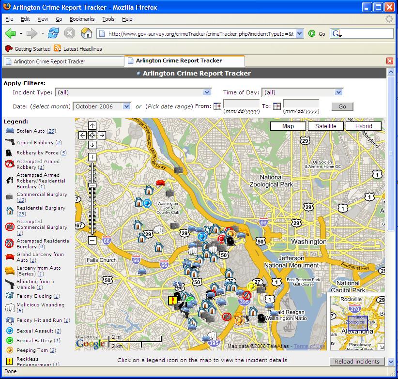
Task: Click the overview minimap thumbnail
Action: tap(357, 323)
